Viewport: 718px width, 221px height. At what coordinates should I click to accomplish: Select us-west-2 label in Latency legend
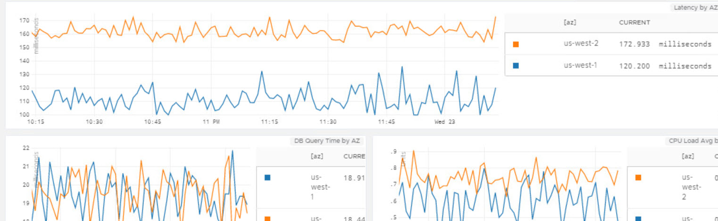581,43
